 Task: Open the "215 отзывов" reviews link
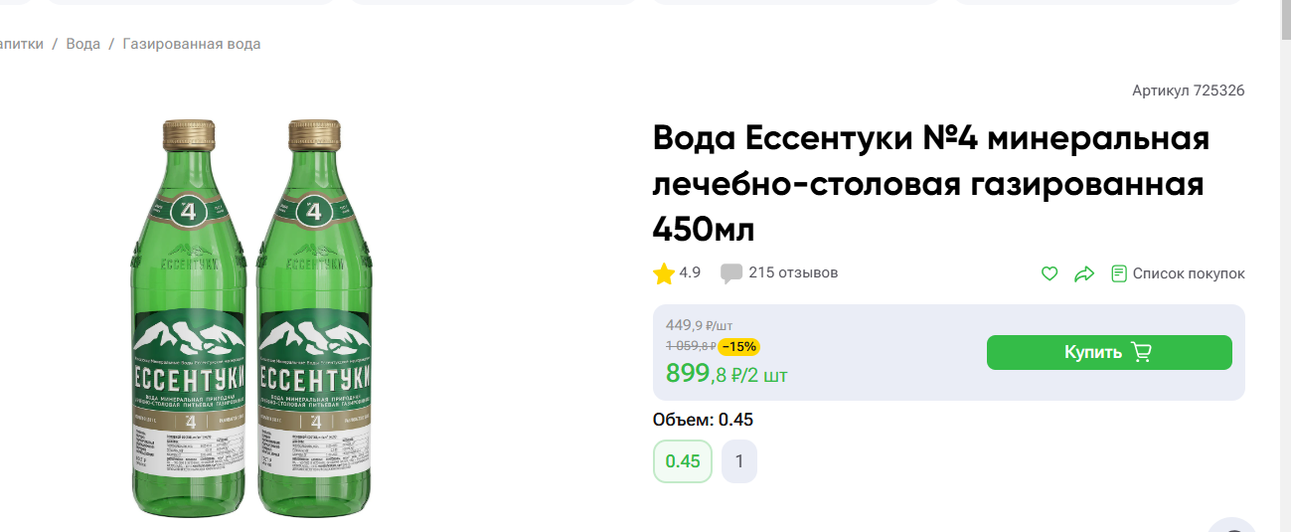[793, 272]
